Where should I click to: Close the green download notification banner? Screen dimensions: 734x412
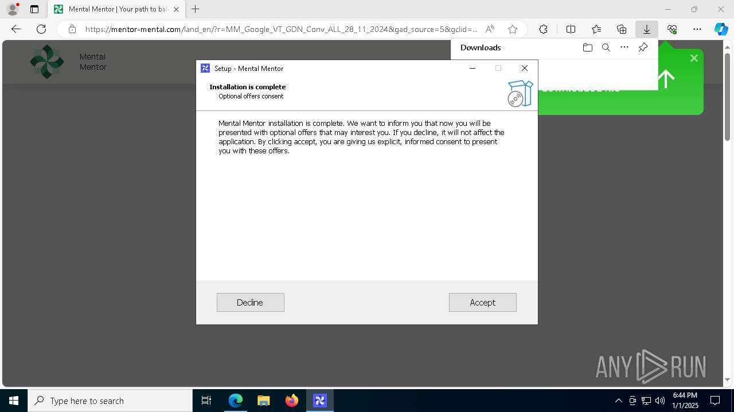694,58
